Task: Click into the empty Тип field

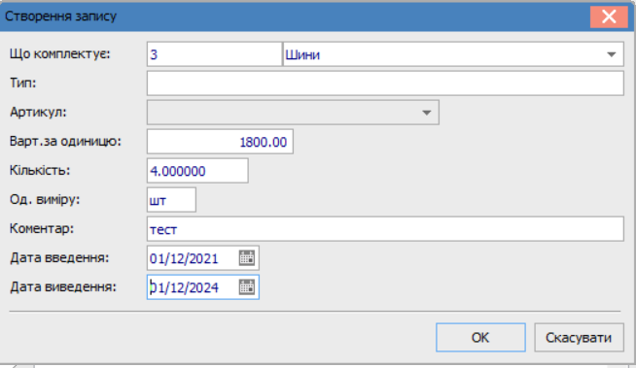Action: point(385,84)
